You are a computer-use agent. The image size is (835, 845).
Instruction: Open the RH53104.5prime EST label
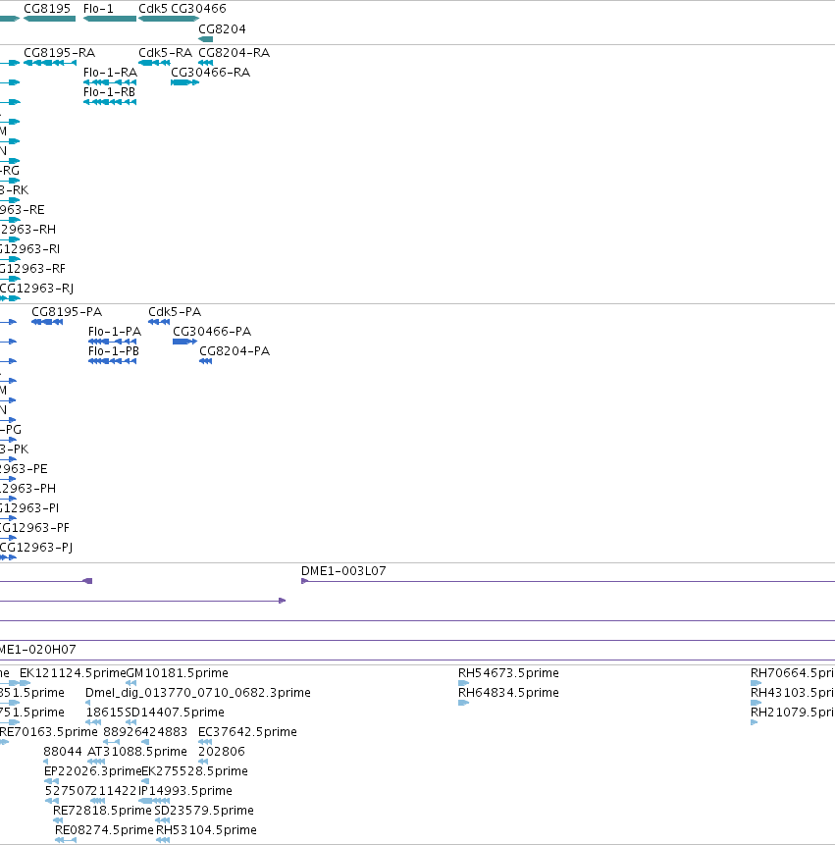(206, 830)
